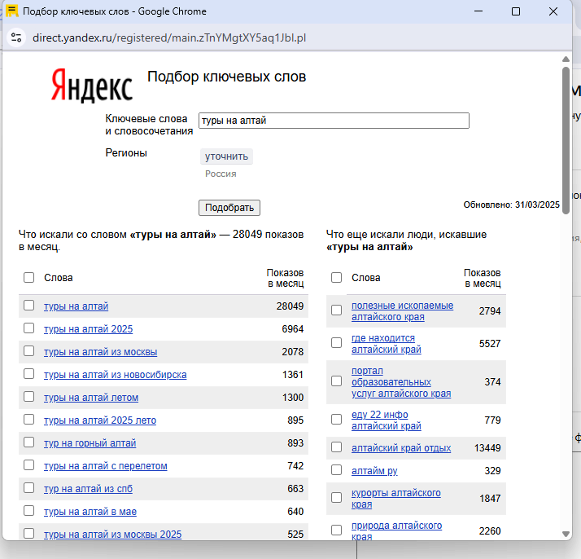Click the Россия region label
The height and width of the screenshot is (559, 581).
click(221, 174)
